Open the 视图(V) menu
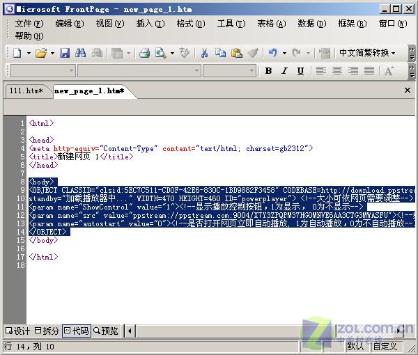 click(110, 24)
